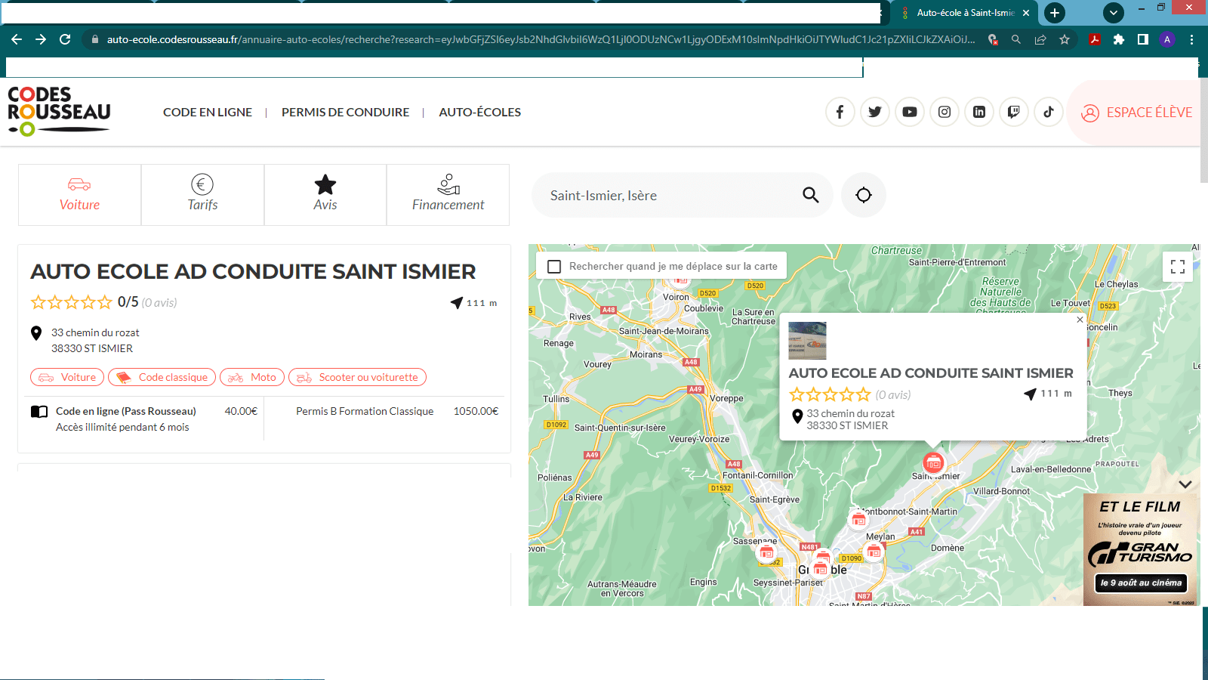Open the Twitch social icon
The height and width of the screenshot is (680, 1208).
tap(1014, 112)
